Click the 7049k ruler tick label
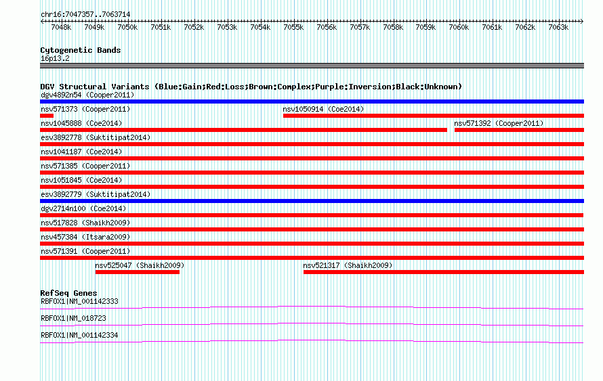 click(x=94, y=27)
